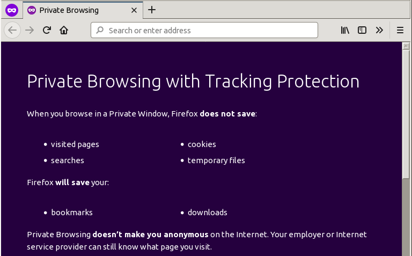The width and height of the screenshot is (412, 256).
Task: Reload the current page
Action: (47, 31)
